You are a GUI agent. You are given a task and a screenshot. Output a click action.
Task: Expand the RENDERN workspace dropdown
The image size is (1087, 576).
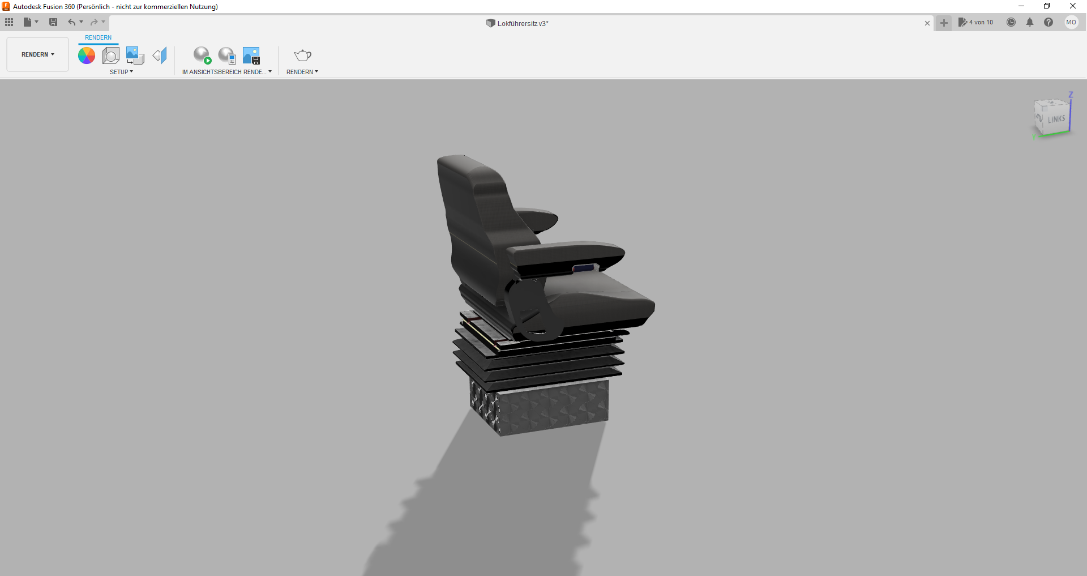pyautogui.click(x=38, y=54)
